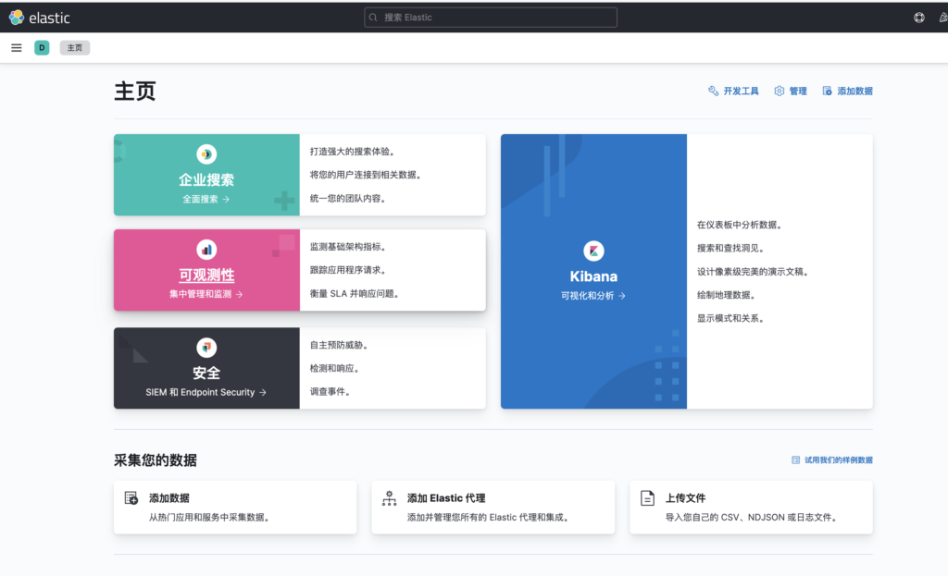Viewport: 948px width, 576px height.
Task: Open the 可观测性 solution title
Action: 206,275
